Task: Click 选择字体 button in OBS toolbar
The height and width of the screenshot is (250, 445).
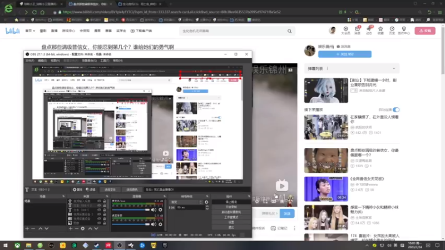Action: click(x=110, y=189)
